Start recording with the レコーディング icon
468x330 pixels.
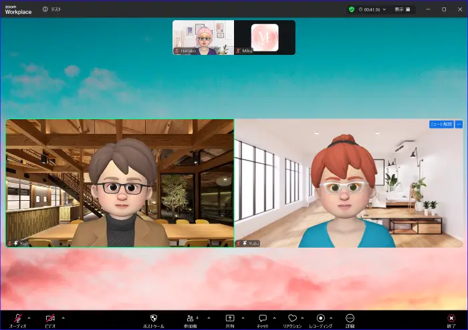coord(321,319)
